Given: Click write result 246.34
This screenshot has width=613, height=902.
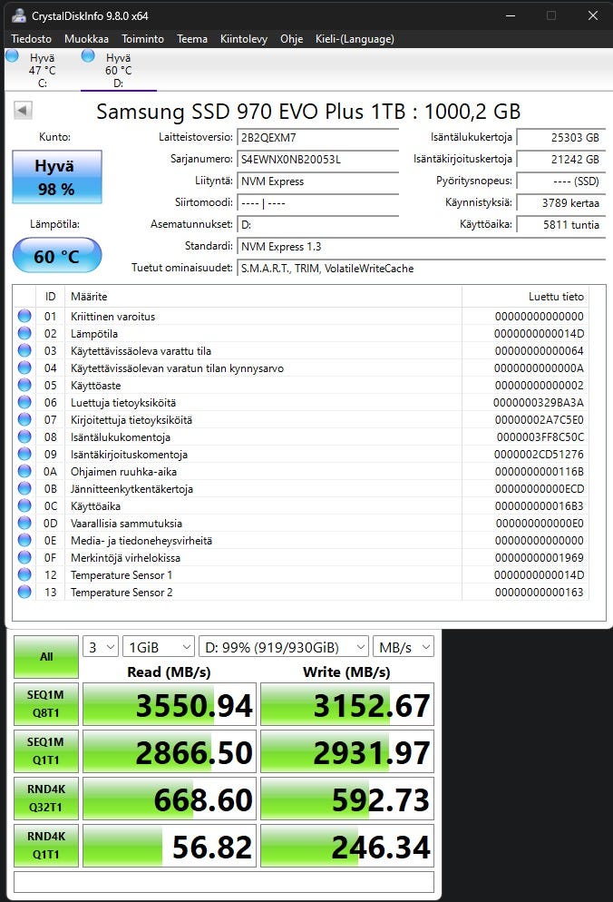Looking at the screenshot, I should tap(347, 846).
